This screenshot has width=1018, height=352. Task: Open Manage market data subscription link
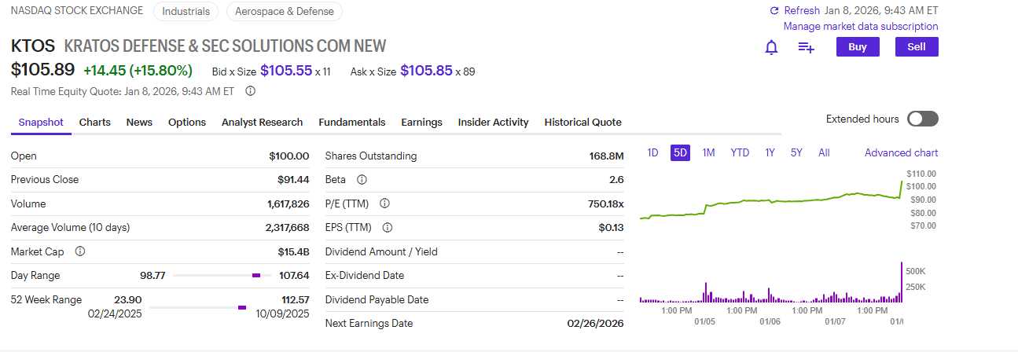pos(860,27)
